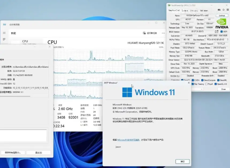Click the GPU-Z refresh icon
Image resolution: width=230 pixels, height=168 pixels.
(x=224, y=10)
